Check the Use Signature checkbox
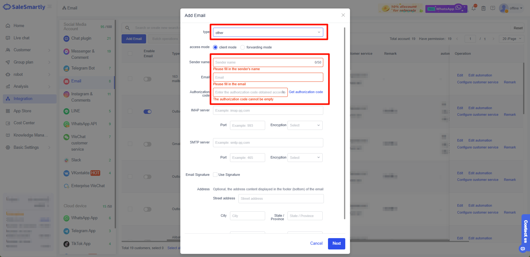 click(x=215, y=175)
